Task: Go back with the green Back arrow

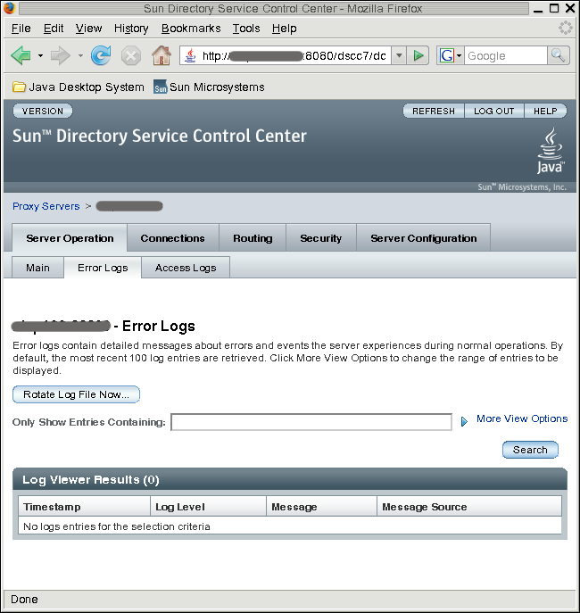Action: [x=21, y=56]
